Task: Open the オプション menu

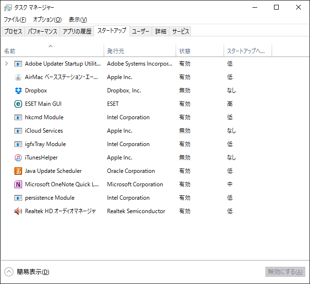Action: [47, 20]
